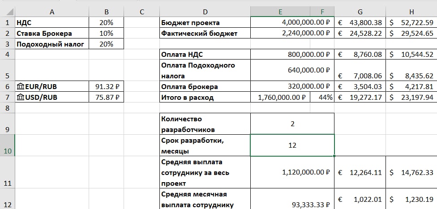Click the Фактический бюджет cell
The image size is (437, 209).
click(x=205, y=33)
